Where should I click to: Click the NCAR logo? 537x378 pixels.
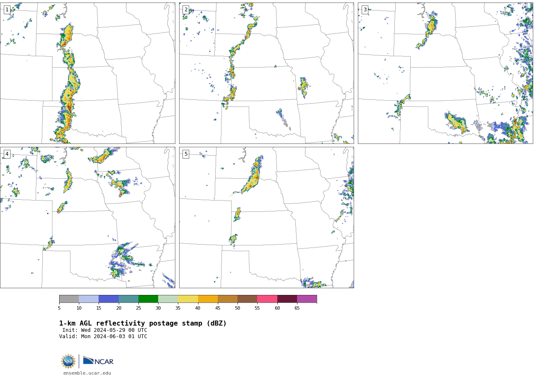(x=98, y=361)
